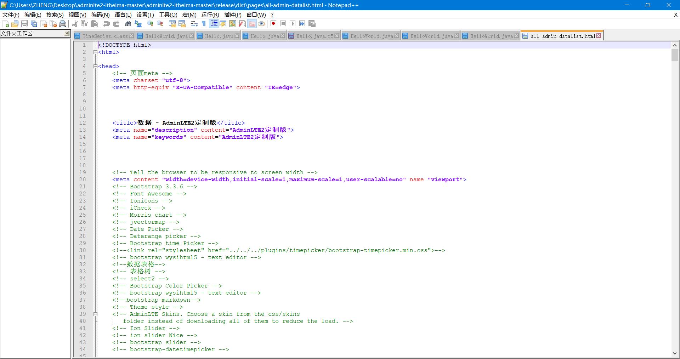Switch to the TimeSeries.class tab
Screen dimensions: 680x359
click(x=105, y=36)
